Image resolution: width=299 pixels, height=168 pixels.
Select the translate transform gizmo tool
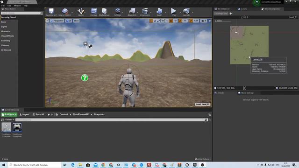(151, 21)
